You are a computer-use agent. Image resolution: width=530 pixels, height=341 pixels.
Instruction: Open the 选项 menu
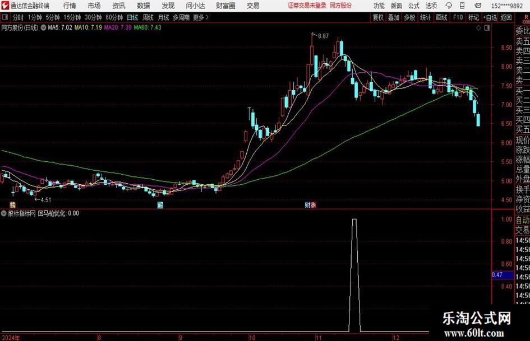click(x=431, y=6)
